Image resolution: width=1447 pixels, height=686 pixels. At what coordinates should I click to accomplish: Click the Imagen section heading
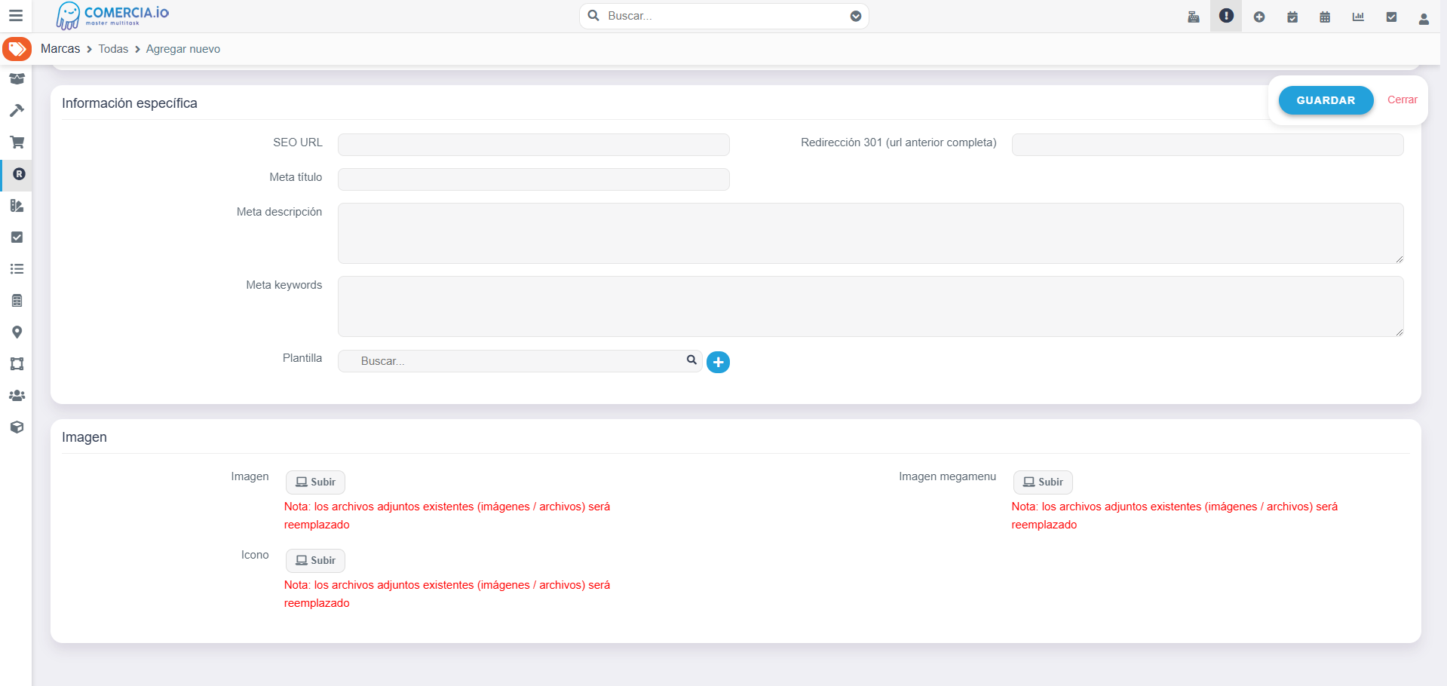point(84,437)
